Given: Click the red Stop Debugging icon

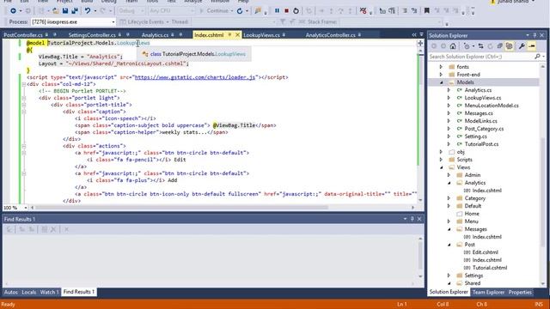Looking at the screenshot, I should 286,11.
